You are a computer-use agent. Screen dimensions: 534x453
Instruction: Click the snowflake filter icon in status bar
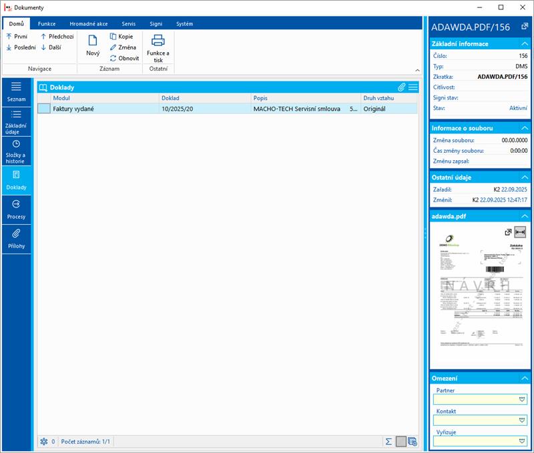[x=44, y=442]
